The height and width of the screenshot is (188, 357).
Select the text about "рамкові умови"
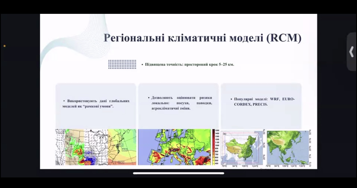(96, 104)
